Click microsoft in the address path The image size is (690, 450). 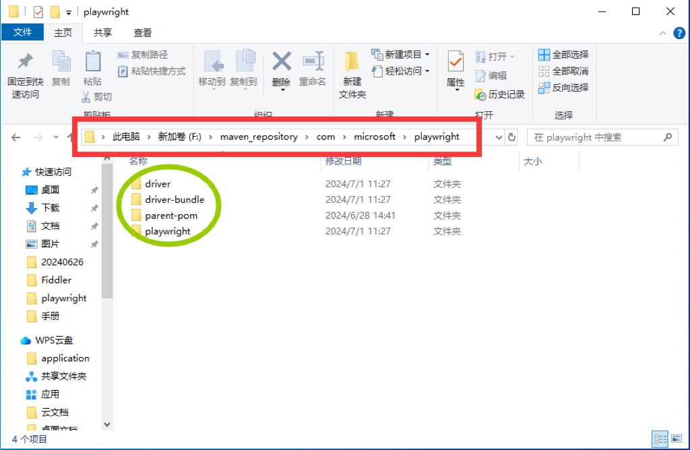click(x=375, y=137)
